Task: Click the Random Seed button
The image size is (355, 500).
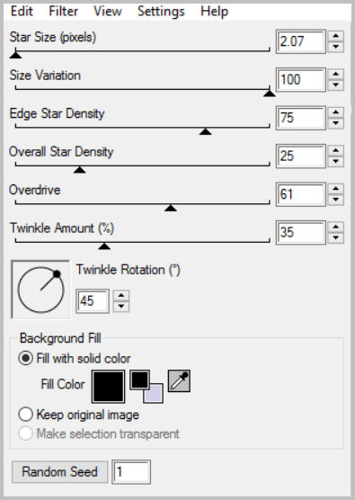Action: pos(59,471)
